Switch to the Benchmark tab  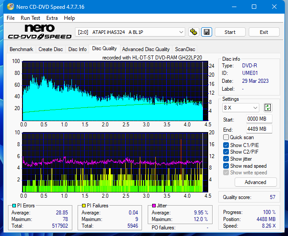(21, 49)
